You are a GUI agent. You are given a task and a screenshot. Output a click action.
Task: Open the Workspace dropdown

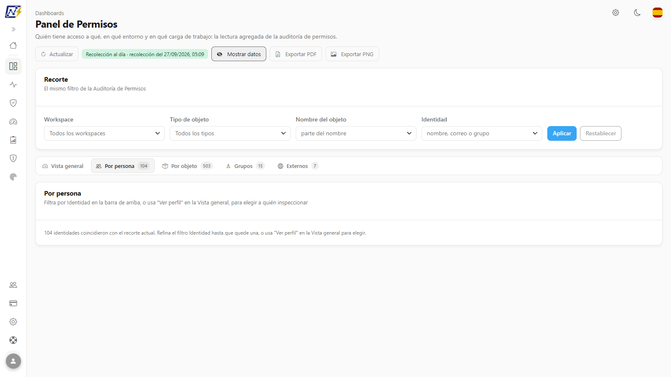pos(104,133)
